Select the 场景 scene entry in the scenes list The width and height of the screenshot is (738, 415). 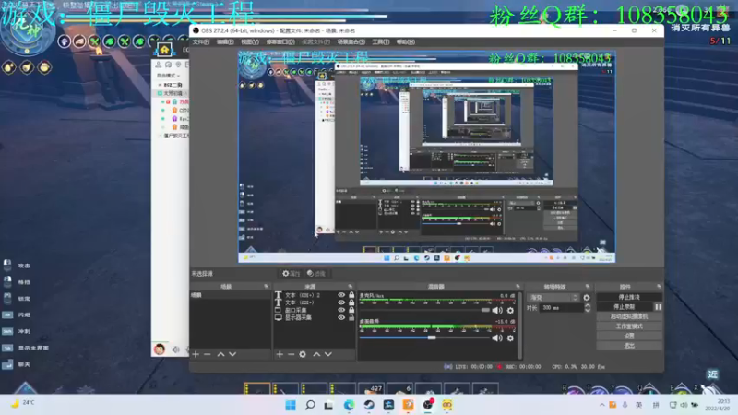point(230,295)
